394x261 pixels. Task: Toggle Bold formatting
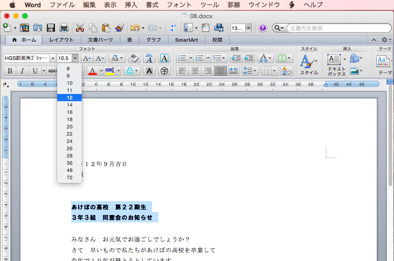[10, 71]
